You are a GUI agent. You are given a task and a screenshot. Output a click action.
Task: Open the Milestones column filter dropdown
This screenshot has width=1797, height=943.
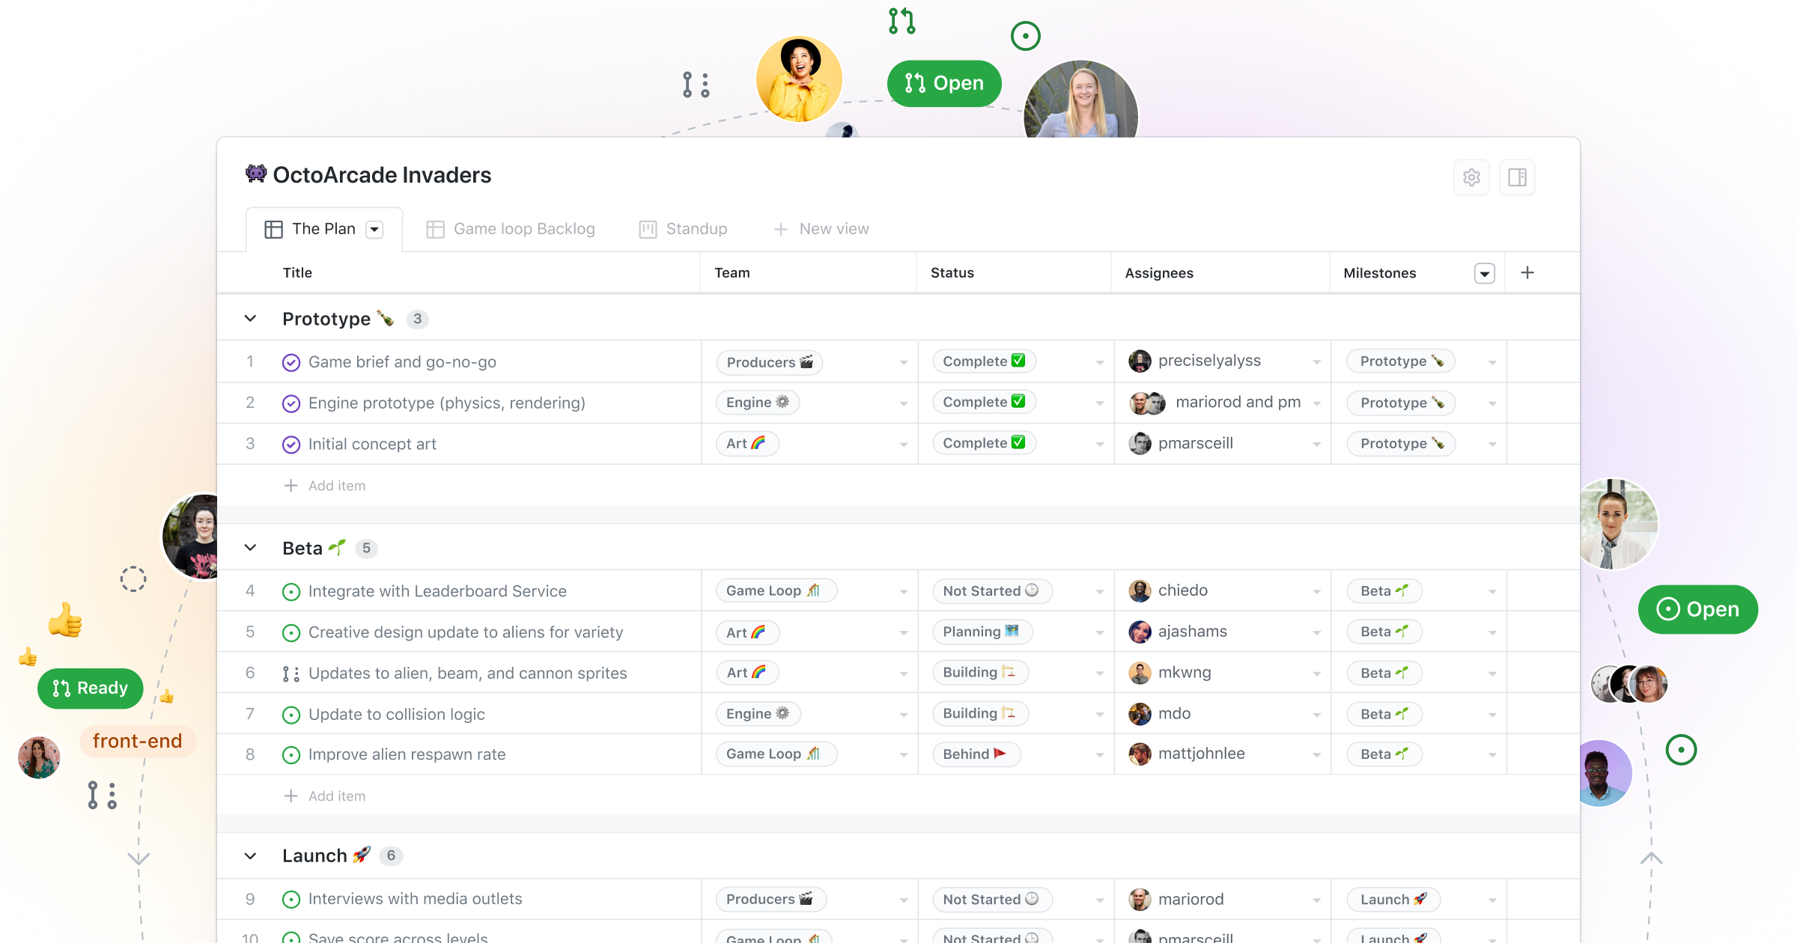coord(1484,272)
